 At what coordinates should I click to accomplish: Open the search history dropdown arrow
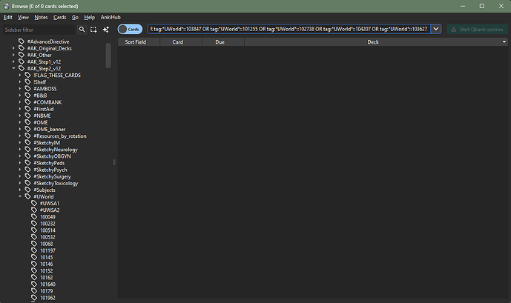pyautogui.click(x=435, y=29)
